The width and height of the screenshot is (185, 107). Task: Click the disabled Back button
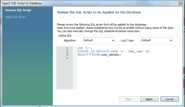129,99
